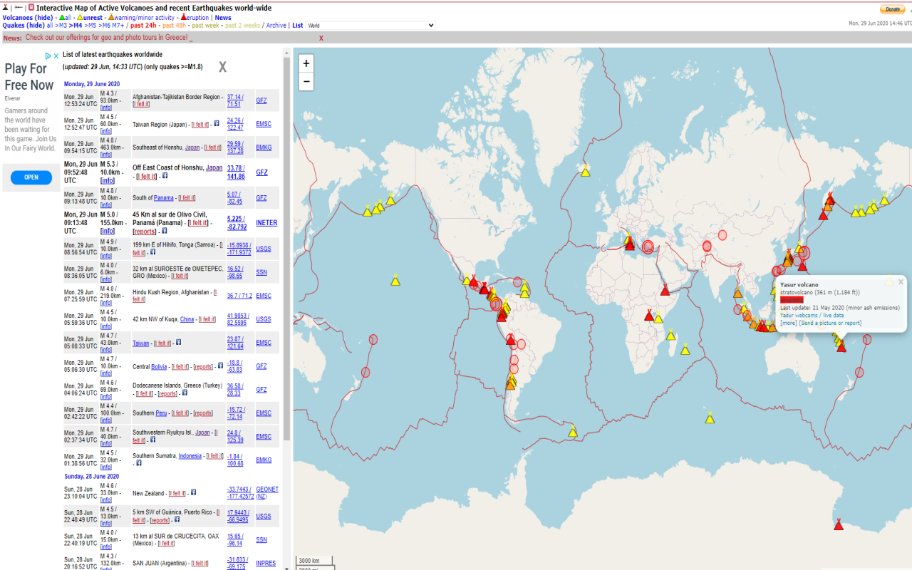Show quakes from the past week

[206, 26]
